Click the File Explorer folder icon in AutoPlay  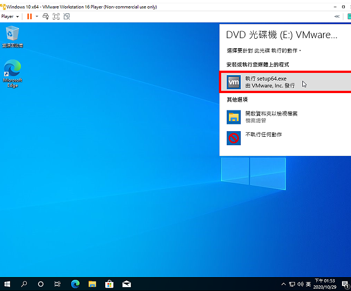point(233,117)
